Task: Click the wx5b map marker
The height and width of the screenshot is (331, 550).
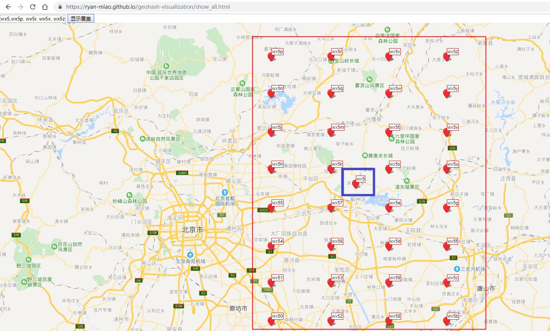Action: [x=447, y=321]
